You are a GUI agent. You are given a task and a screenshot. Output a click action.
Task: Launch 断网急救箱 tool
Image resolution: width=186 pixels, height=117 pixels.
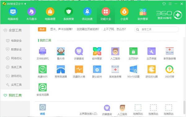click(x=170, y=53)
